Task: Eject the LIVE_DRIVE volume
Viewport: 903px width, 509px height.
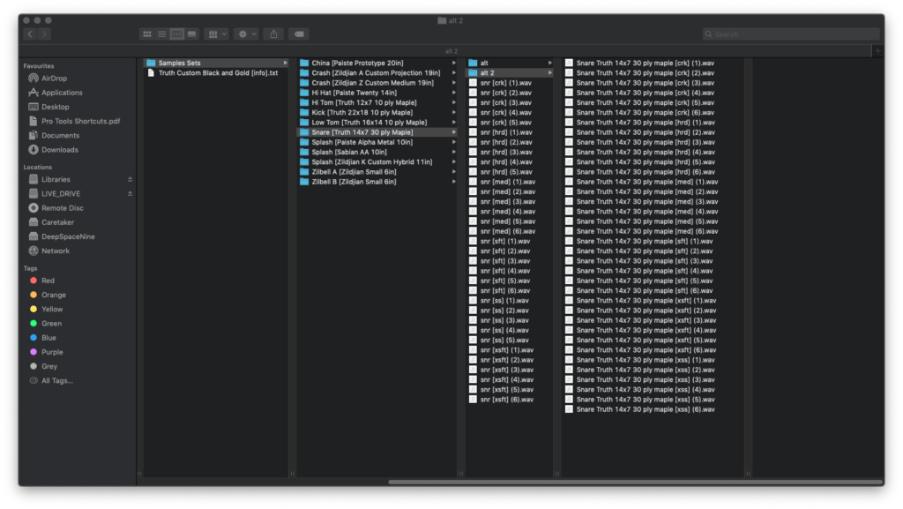Action: click(130, 193)
